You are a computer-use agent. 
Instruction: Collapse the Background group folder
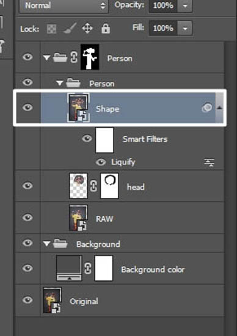click(46, 244)
